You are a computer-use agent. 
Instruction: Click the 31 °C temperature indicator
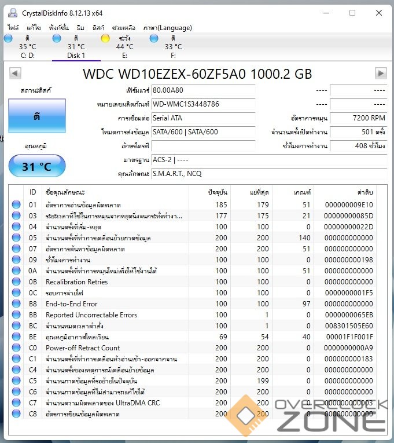click(37, 166)
